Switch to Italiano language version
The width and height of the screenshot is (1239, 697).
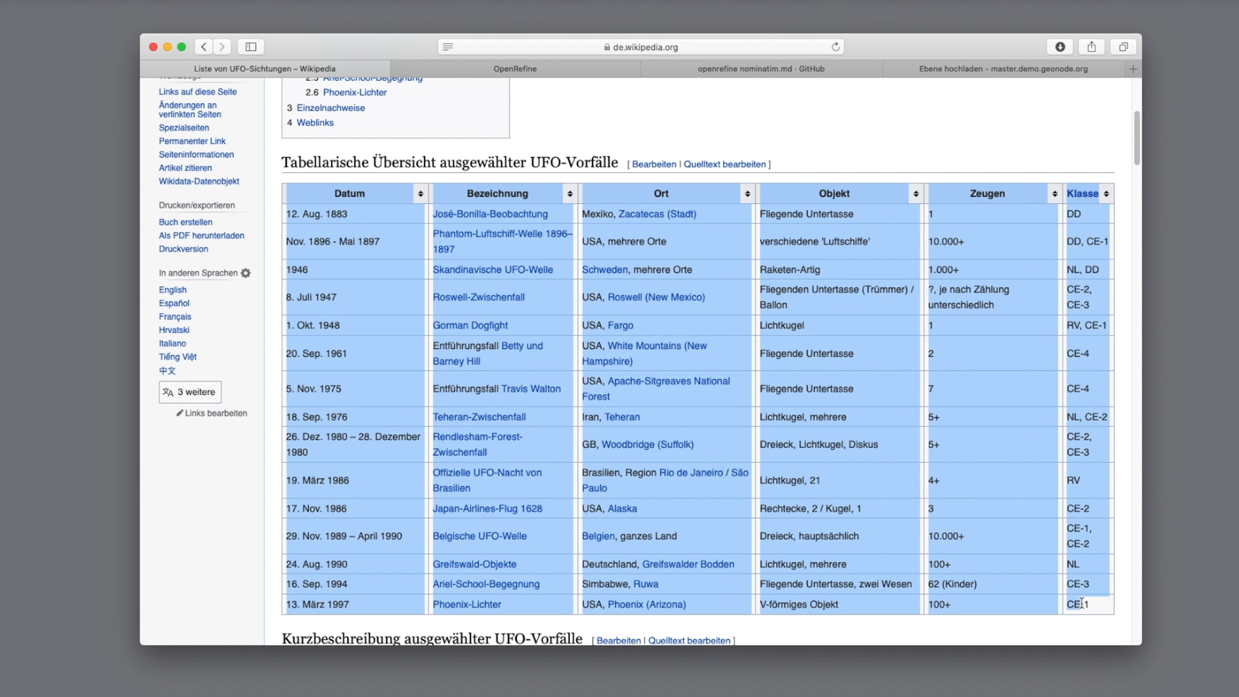tap(172, 343)
